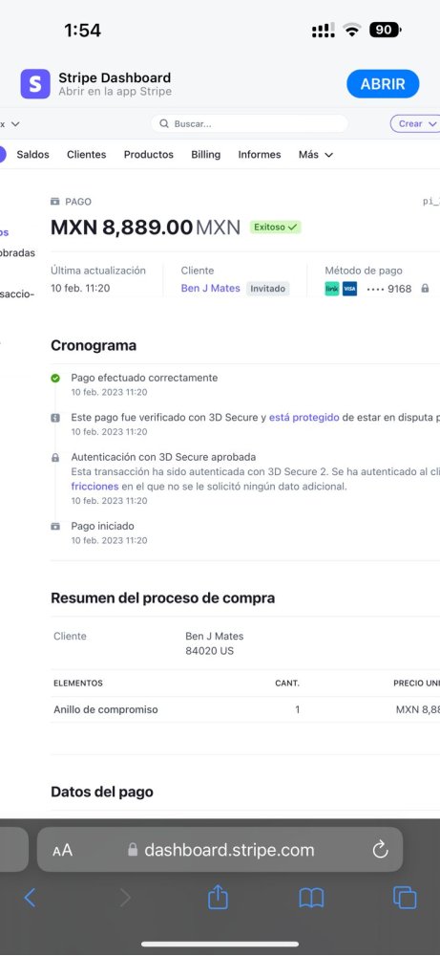
Task: Click the Datos del pago heading
Action: [101, 792]
